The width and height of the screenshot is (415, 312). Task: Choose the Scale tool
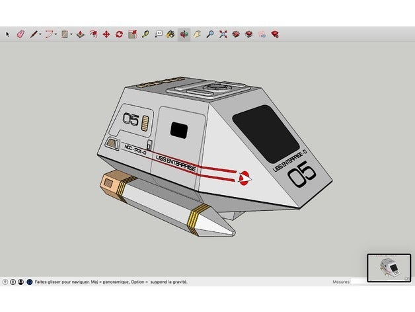pos(132,34)
